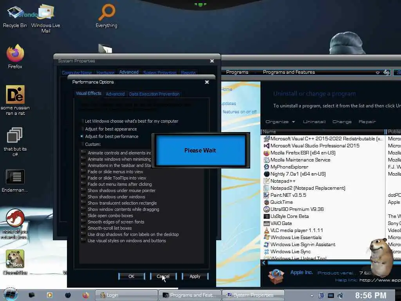Expand the address bar history dropdown arrow
The height and width of the screenshot is (301, 401).
point(378,73)
